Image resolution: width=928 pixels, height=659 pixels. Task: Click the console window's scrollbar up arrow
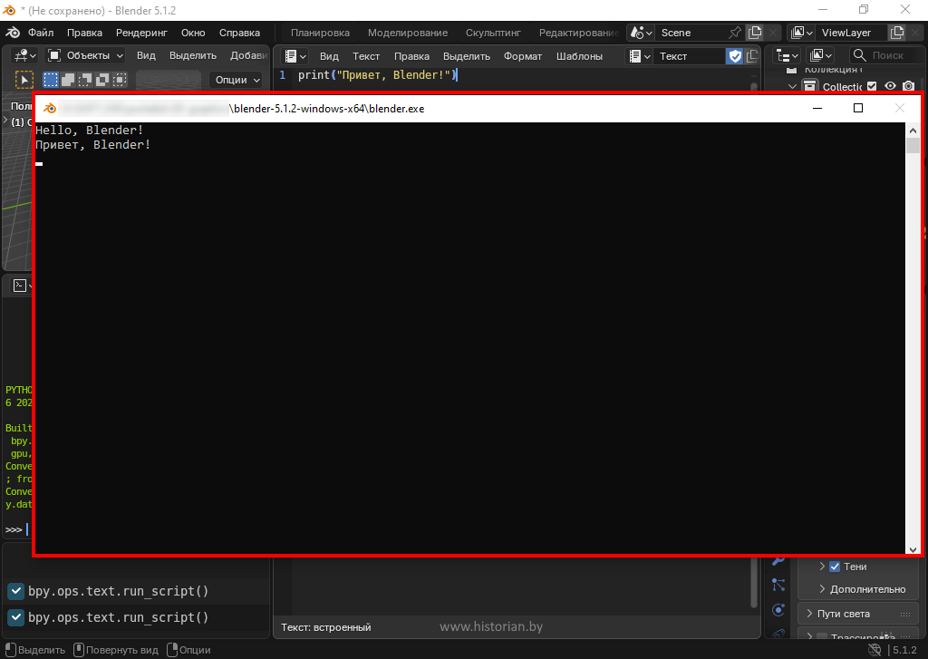tap(913, 130)
